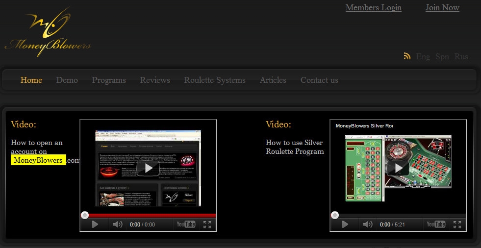Click the Join Now link
This screenshot has width=481, height=248.
coord(442,7)
